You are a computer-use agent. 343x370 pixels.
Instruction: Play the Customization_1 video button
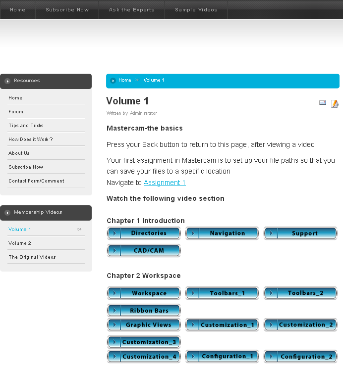click(222, 324)
